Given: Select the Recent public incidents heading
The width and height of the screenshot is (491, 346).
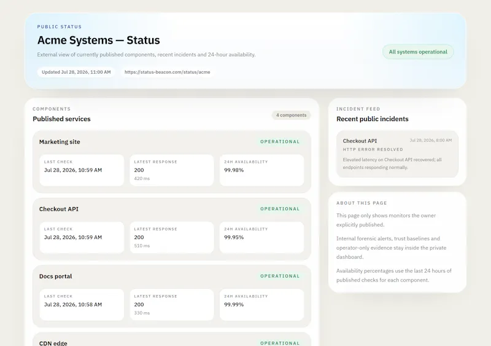Looking at the screenshot, I should click(373, 119).
